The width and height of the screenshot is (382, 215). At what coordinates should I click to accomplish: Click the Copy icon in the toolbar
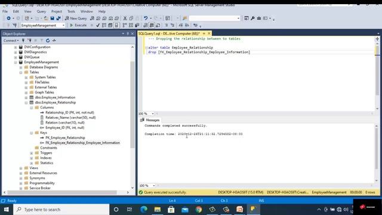click(131, 19)
